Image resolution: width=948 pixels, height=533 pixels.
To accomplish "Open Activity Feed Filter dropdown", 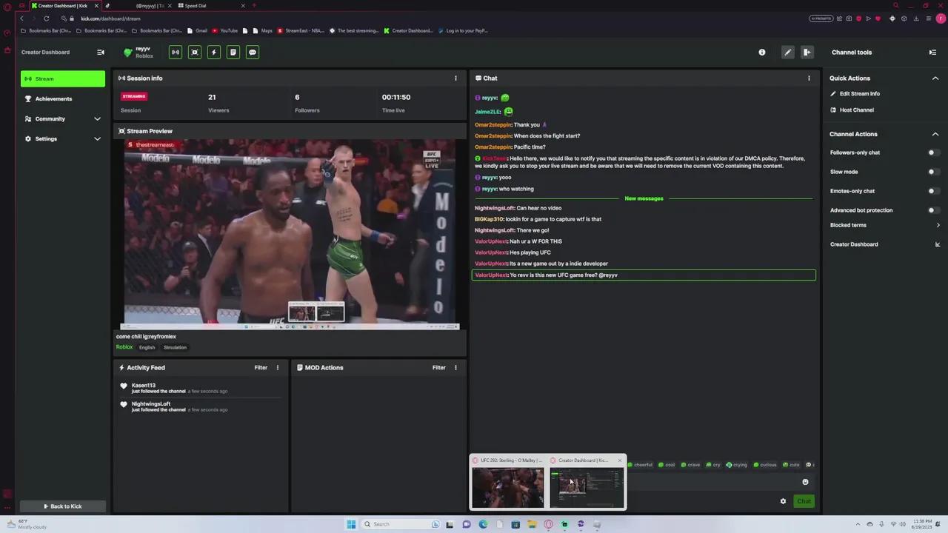I will tap(261, 367).
